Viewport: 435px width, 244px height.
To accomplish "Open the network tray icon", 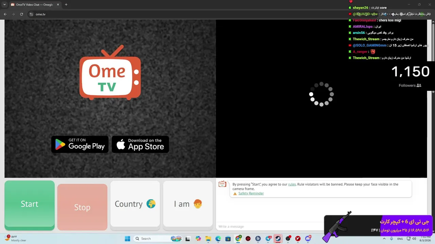I will pyautogui.click(x=408, y=239).
